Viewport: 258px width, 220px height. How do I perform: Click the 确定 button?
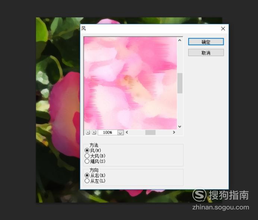coord(206,42)
